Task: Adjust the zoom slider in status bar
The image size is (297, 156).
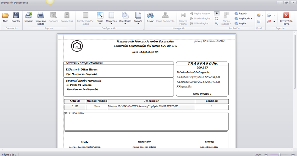Action: coord(279,154)
